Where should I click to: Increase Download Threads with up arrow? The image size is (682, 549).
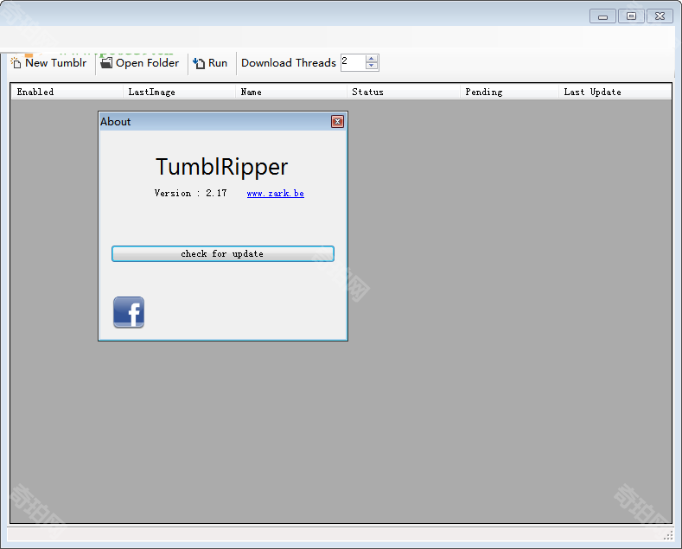(372, 58)
